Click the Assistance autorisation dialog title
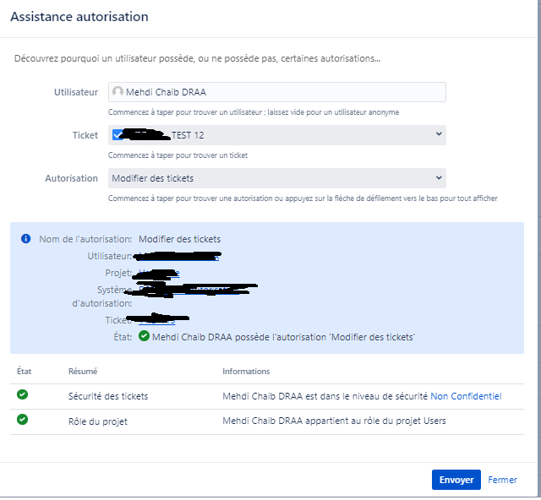 79,17
